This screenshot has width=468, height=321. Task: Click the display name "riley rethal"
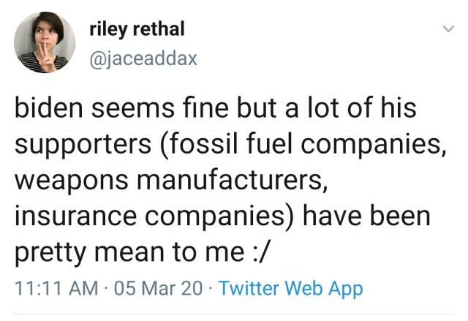[x=136, y=29]
